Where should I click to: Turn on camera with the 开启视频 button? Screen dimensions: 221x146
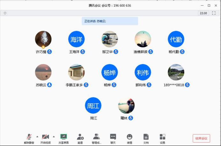(45, 137)
